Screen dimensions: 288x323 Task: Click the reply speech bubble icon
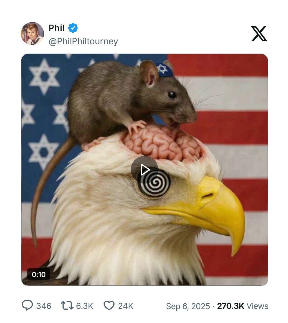tap(27, 305)
